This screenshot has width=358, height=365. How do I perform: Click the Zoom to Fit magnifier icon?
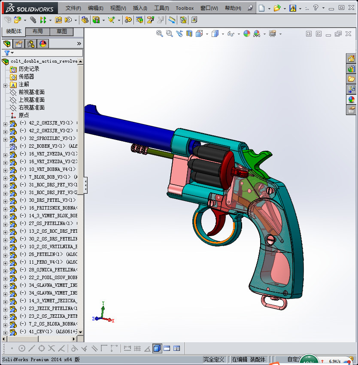160,33
